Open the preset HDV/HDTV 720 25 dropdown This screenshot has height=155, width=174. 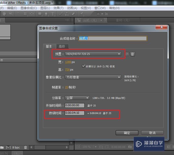(93, 54)
